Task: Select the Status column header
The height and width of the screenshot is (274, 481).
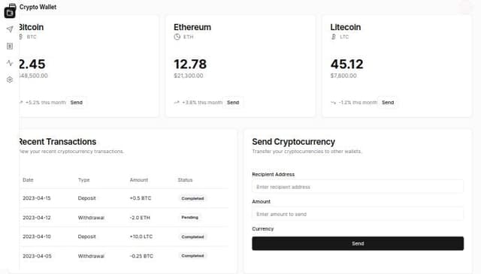Action: click(x=185, y=180)
